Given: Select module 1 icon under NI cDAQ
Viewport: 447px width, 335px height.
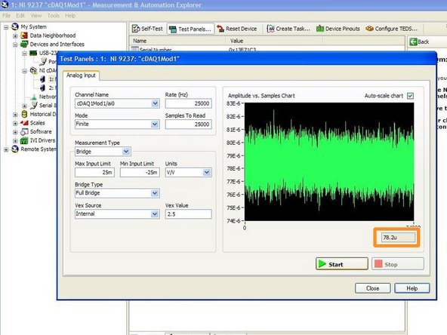Looking at the screenshot, I should (42, 79).
